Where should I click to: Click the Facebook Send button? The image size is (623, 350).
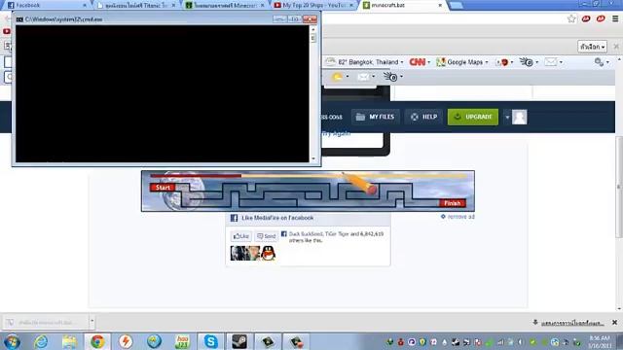[266, 236]
